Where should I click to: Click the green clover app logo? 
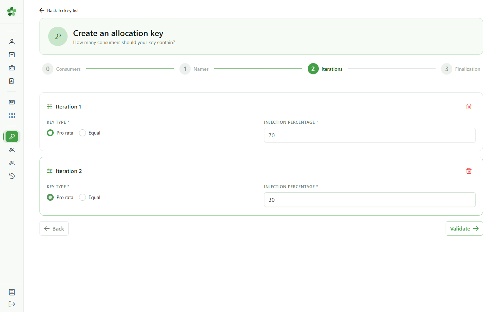[x=12, y=11]
